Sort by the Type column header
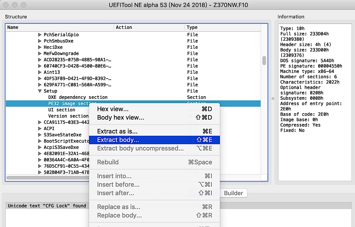This screenshot has width=355, height=227. [222, 27]
